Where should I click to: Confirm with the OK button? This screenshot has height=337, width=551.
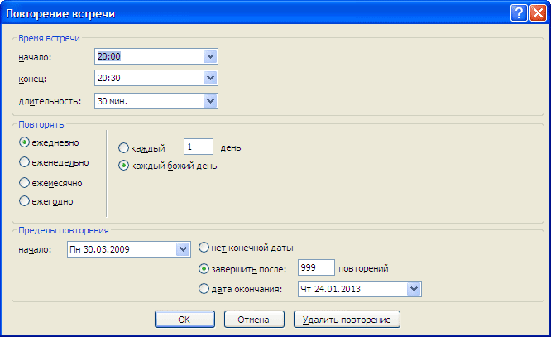tap(184, 320)
